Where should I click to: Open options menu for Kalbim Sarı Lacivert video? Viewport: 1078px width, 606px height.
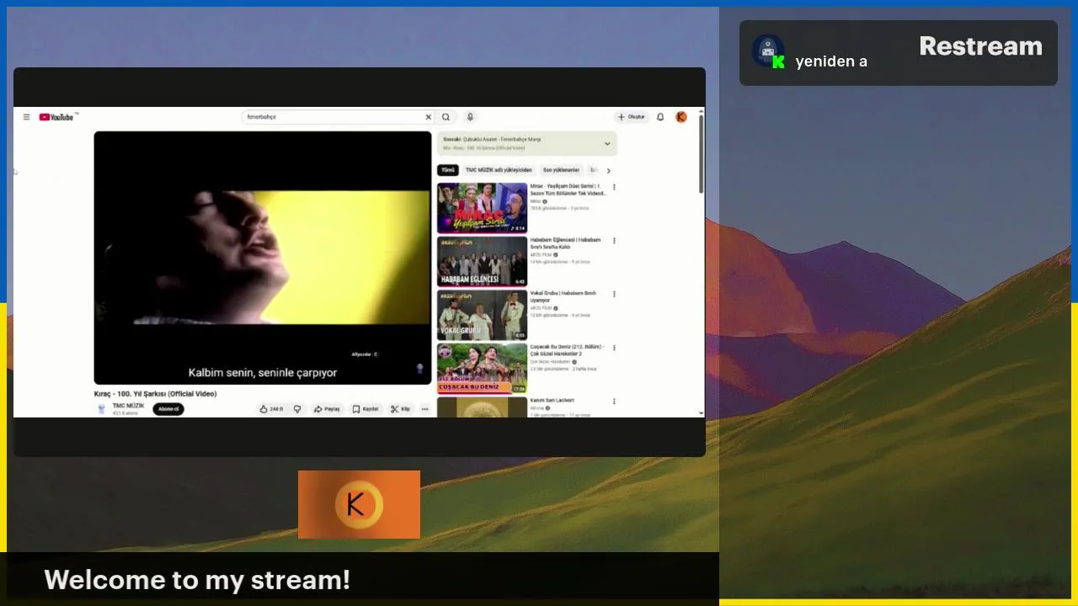[x=614, y=401]
